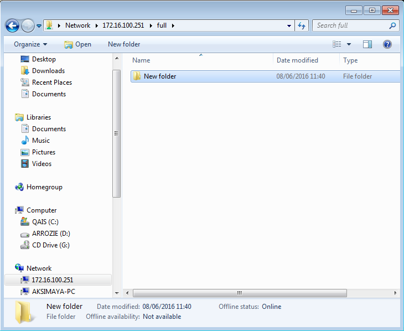
Task: Expand the arrow after 'full' breadcrumb
Action: pyautogui.click(x=173, y=25)
